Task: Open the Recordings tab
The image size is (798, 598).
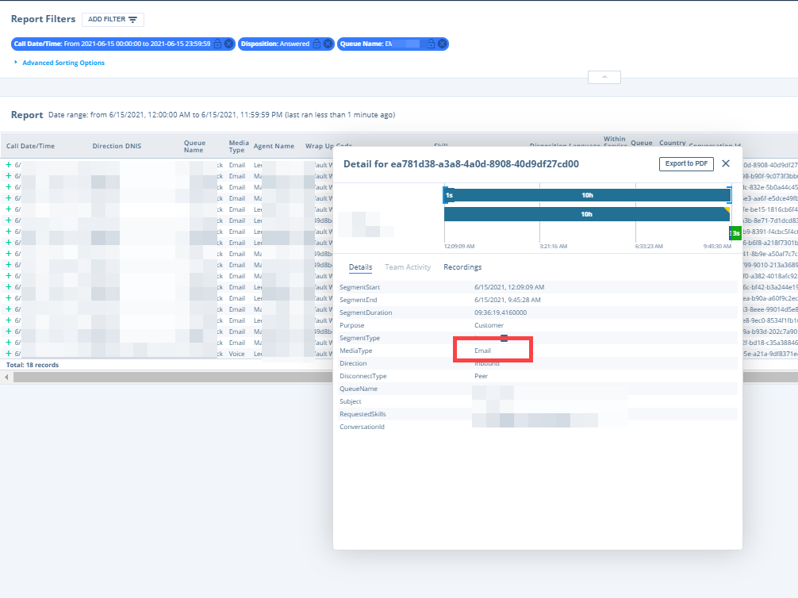Action: (462, 267)
